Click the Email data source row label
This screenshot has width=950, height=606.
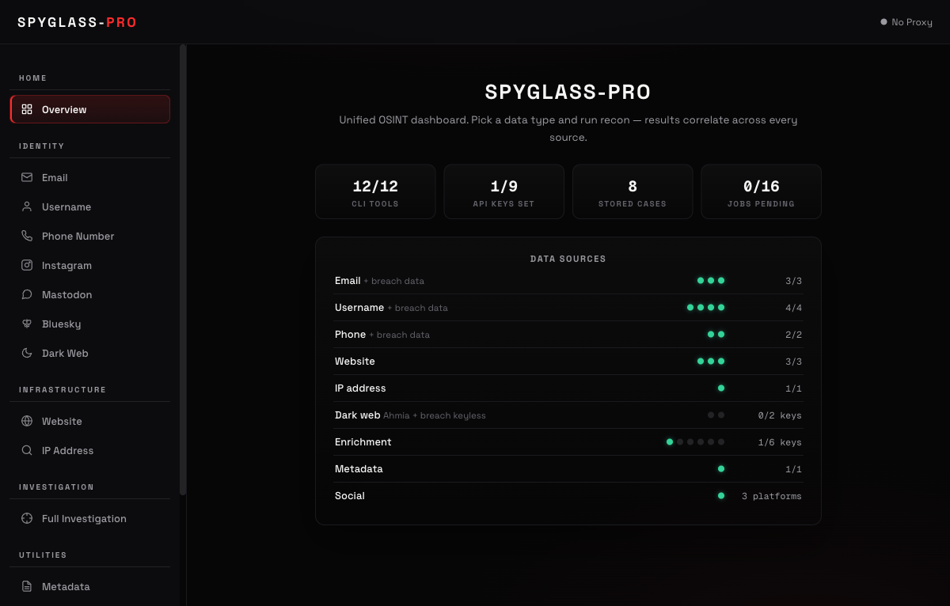[348, 280]
